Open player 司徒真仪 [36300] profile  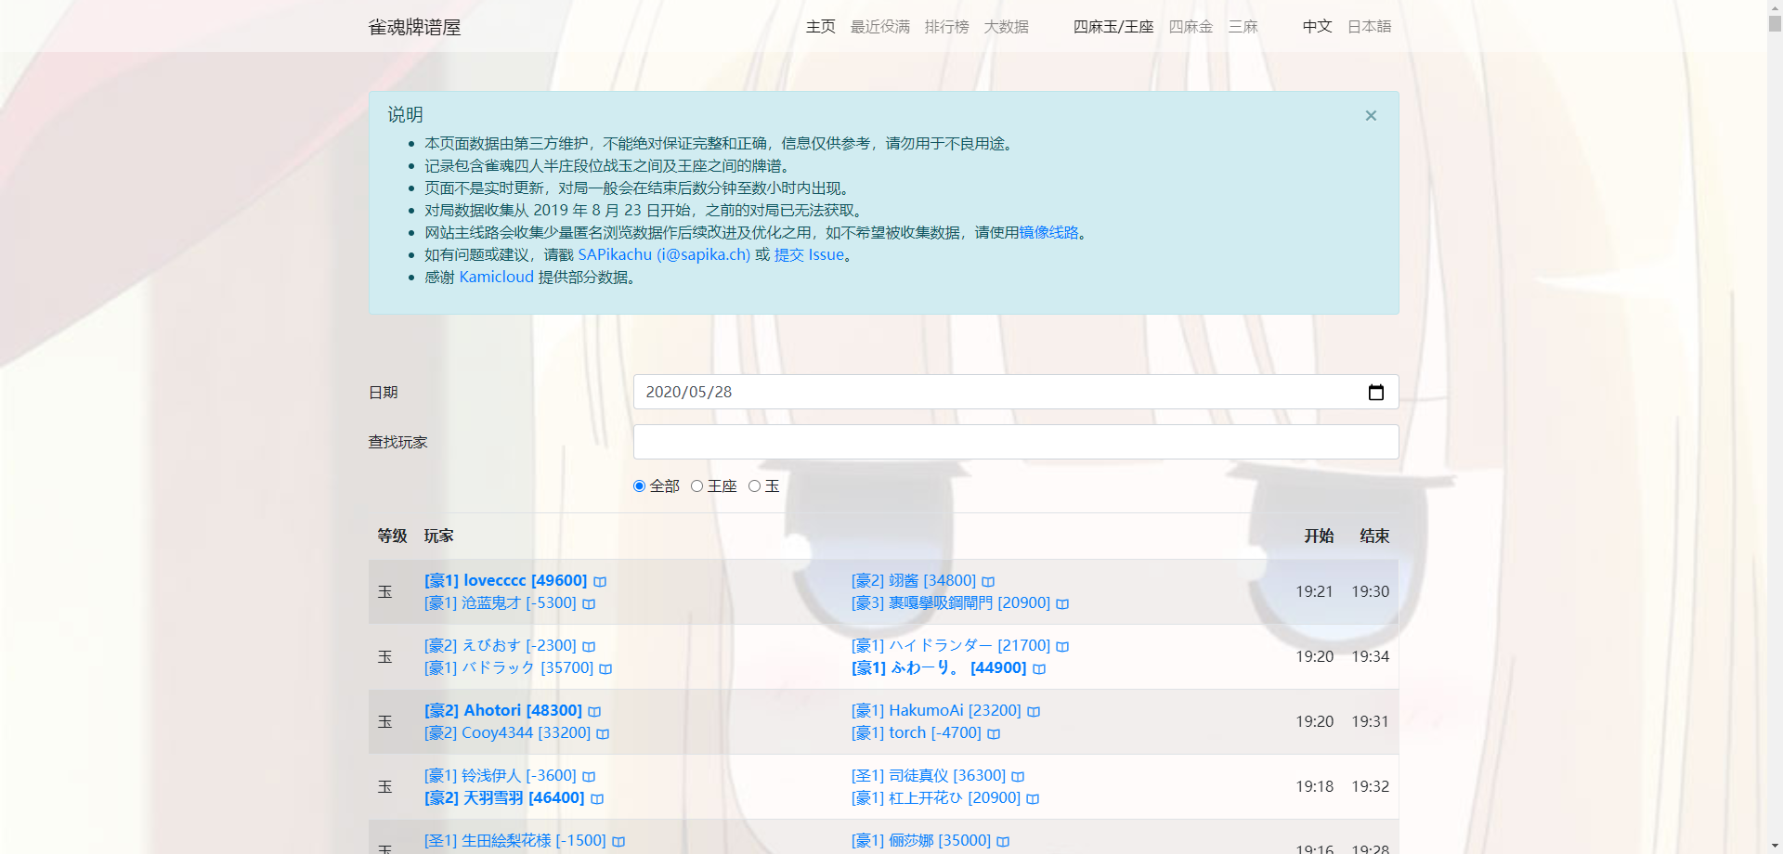pyautogui.click(x=929, y=776)
